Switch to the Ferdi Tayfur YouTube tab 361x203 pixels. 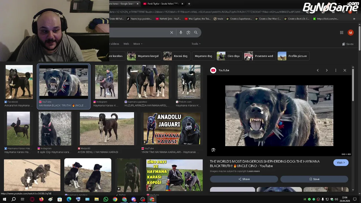(163, 4)
